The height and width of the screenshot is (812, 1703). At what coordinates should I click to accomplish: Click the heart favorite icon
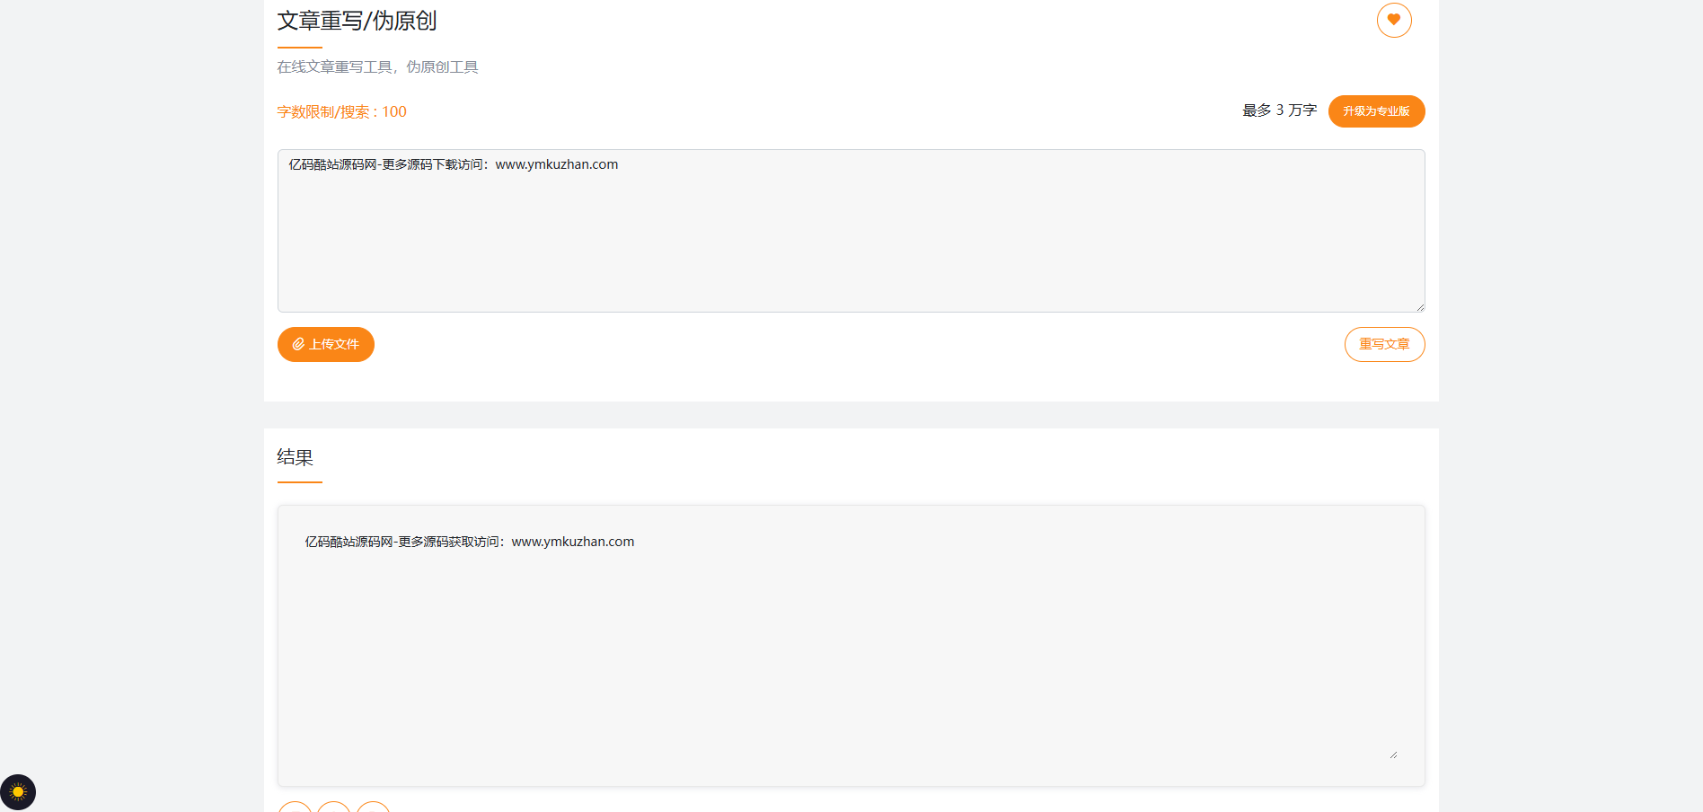pos(1394,20)
